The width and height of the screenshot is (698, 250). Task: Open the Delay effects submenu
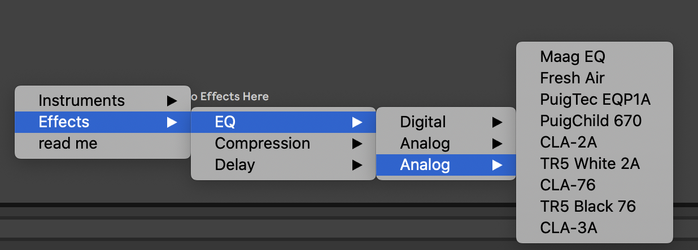[x=235, y=165]
